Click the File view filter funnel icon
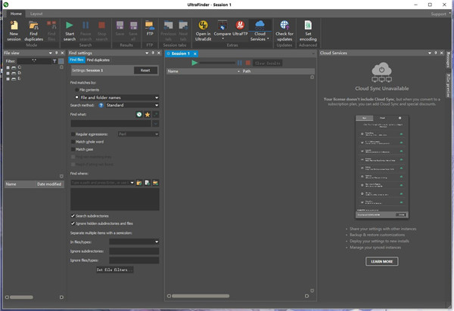 tap(54, 61)
